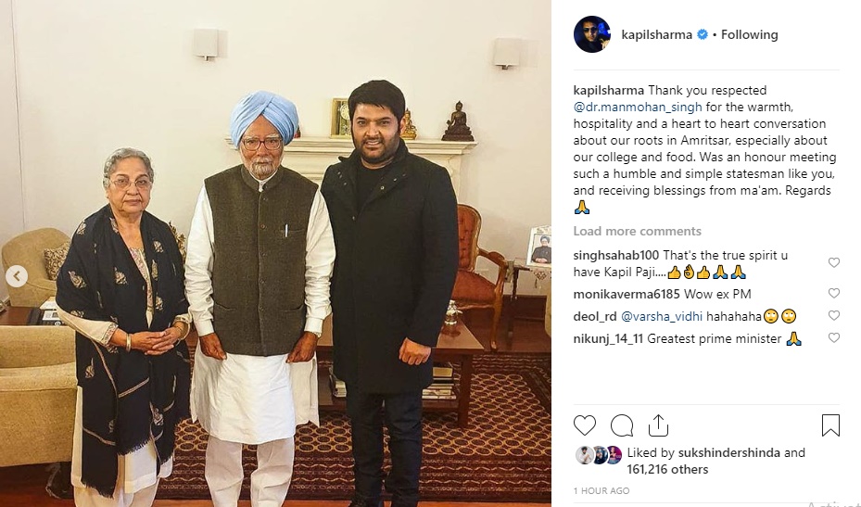
Task: Share the post via the share icon
Action: 658,425
